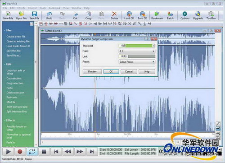Open the Edit menu
This screenshot has height=163, width=225.
[12, 8]
